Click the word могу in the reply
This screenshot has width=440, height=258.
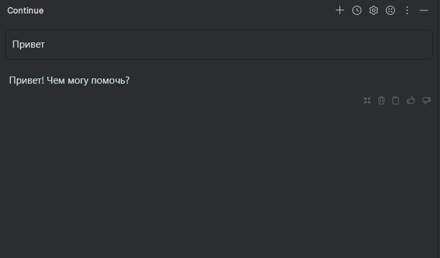(80, 81)
